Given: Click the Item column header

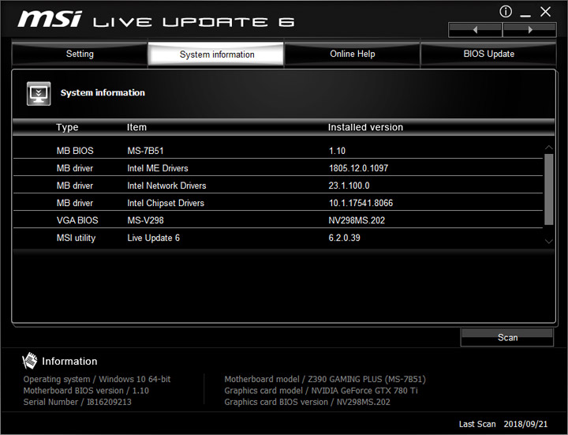Looking at the screenshot, I should 136,127.
